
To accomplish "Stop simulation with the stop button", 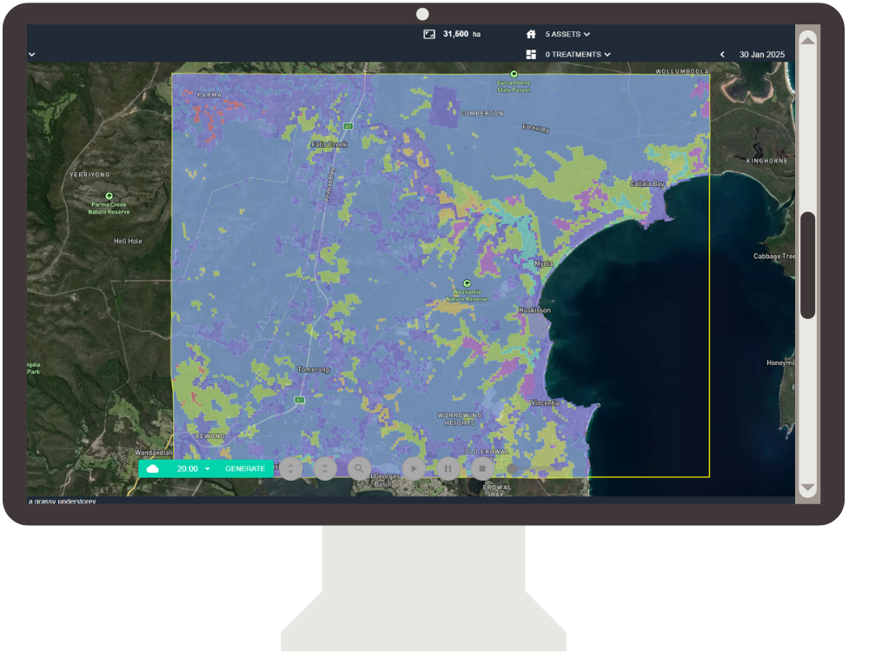I will click(x=482, y=469).
